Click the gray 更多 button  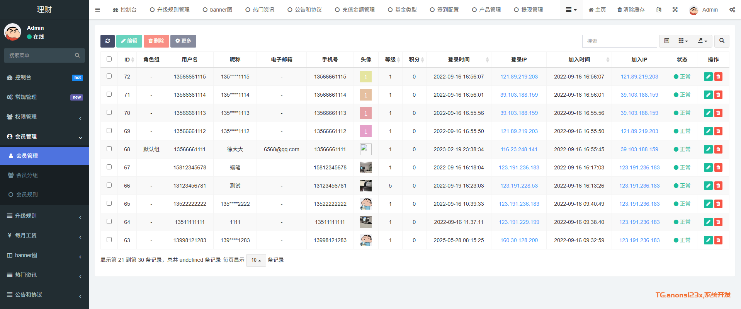(183, 41)
